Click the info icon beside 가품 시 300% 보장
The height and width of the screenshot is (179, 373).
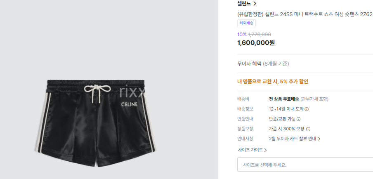(308, 129)
